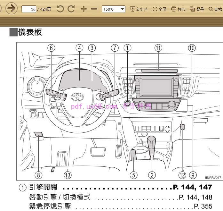Screen dimensions: 223x211
Task: Click callout number 8 in diagram
Action: 38,175
